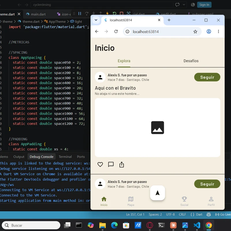
Task: Switch to the main.dart editor tab
Action: pos(36,14)
